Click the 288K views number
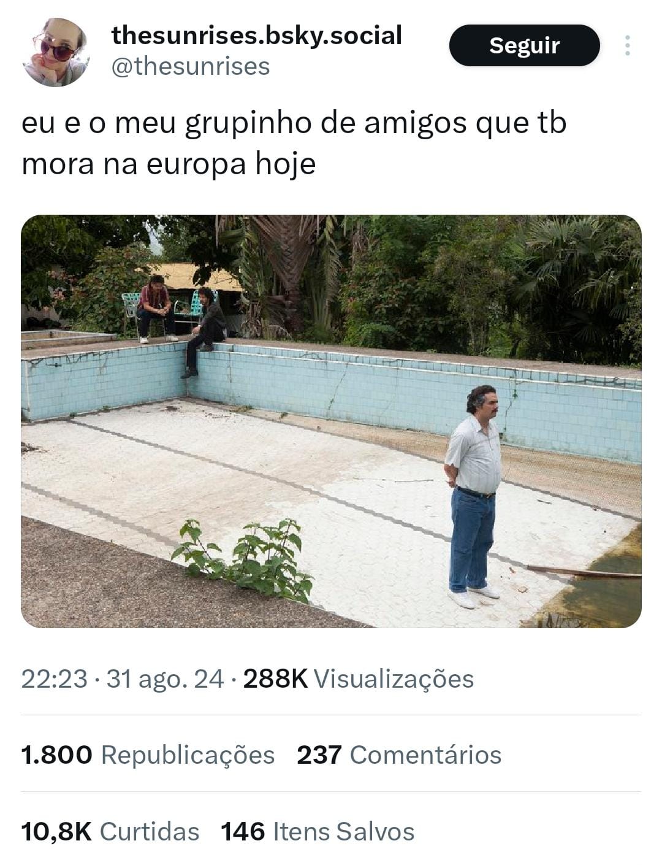 click(275, 679)
